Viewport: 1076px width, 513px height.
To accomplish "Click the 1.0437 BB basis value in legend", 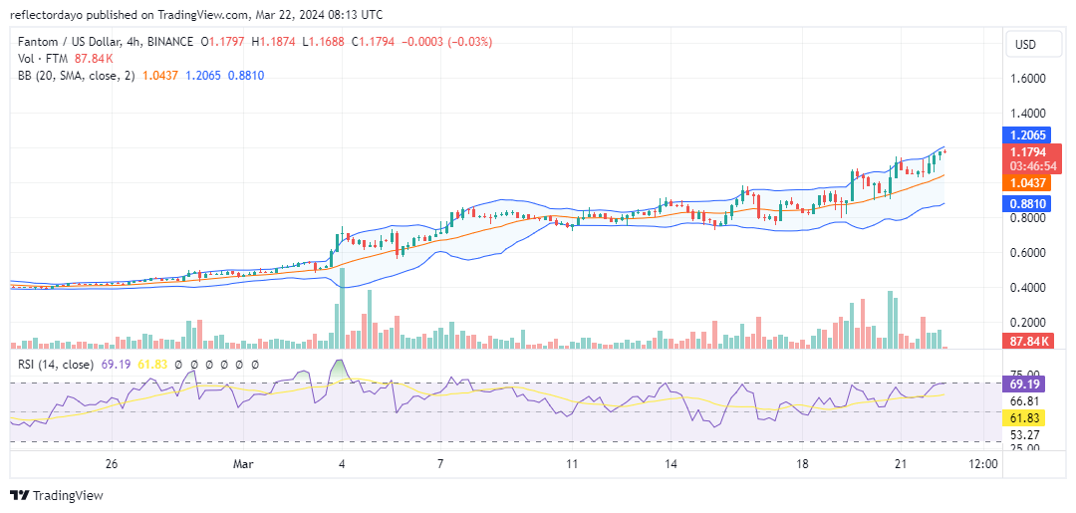I will [159, 76].
